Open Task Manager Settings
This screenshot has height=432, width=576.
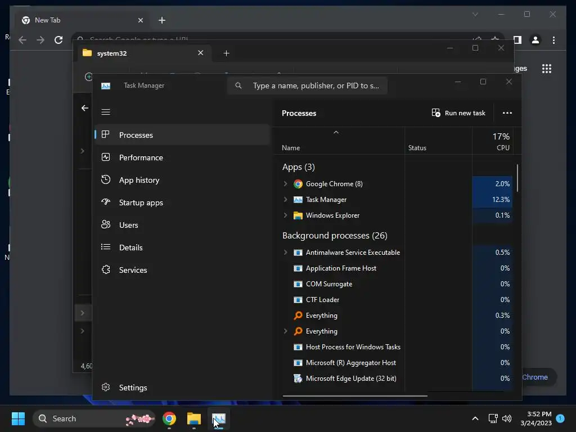(x=133, y=388)
